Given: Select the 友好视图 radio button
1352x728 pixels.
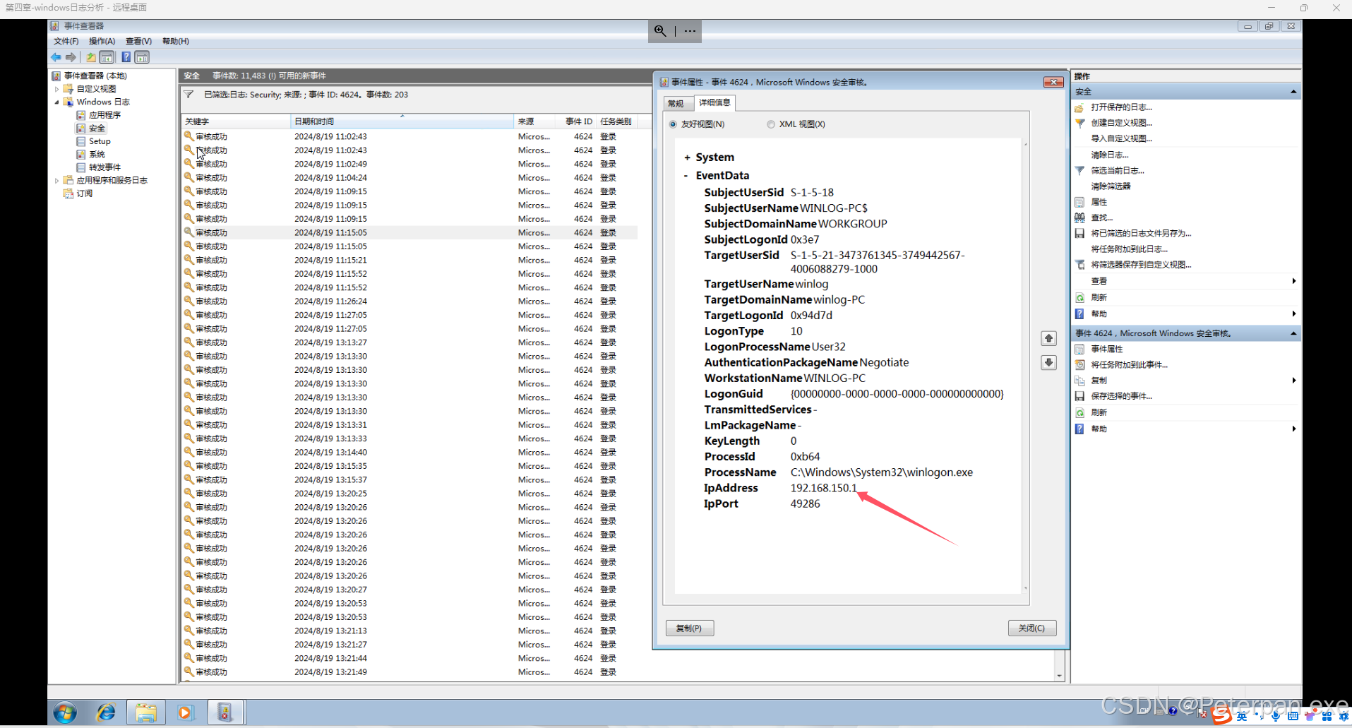Looking at the screenshot, I should coord(673,124).
